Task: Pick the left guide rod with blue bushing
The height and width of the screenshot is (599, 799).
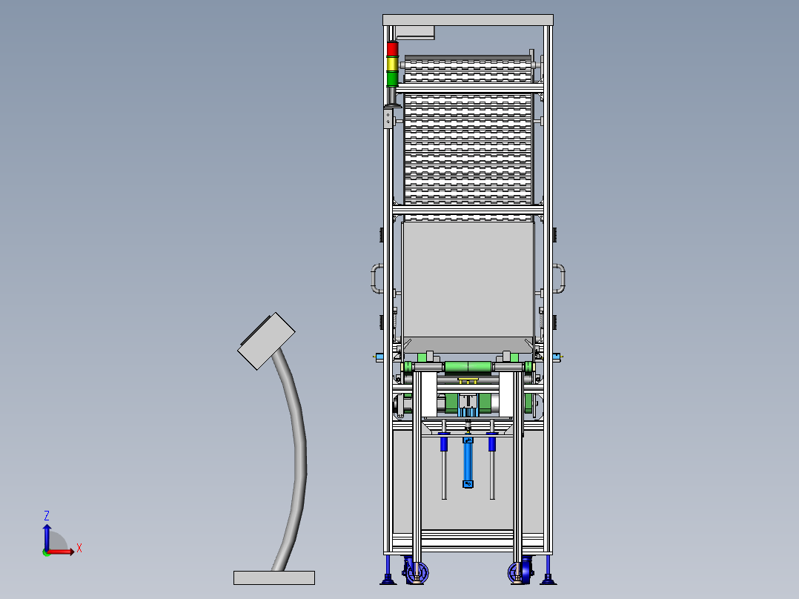Action: [x=444, y=461]
